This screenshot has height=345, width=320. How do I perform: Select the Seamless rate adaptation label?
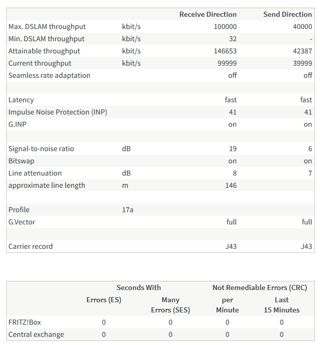coord(49,75)
